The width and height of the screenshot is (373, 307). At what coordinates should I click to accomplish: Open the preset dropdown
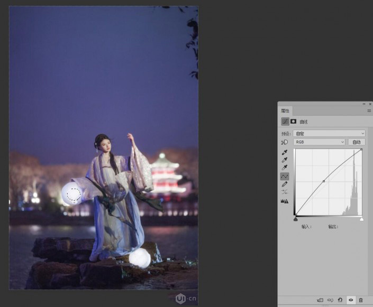click(329, 134)
